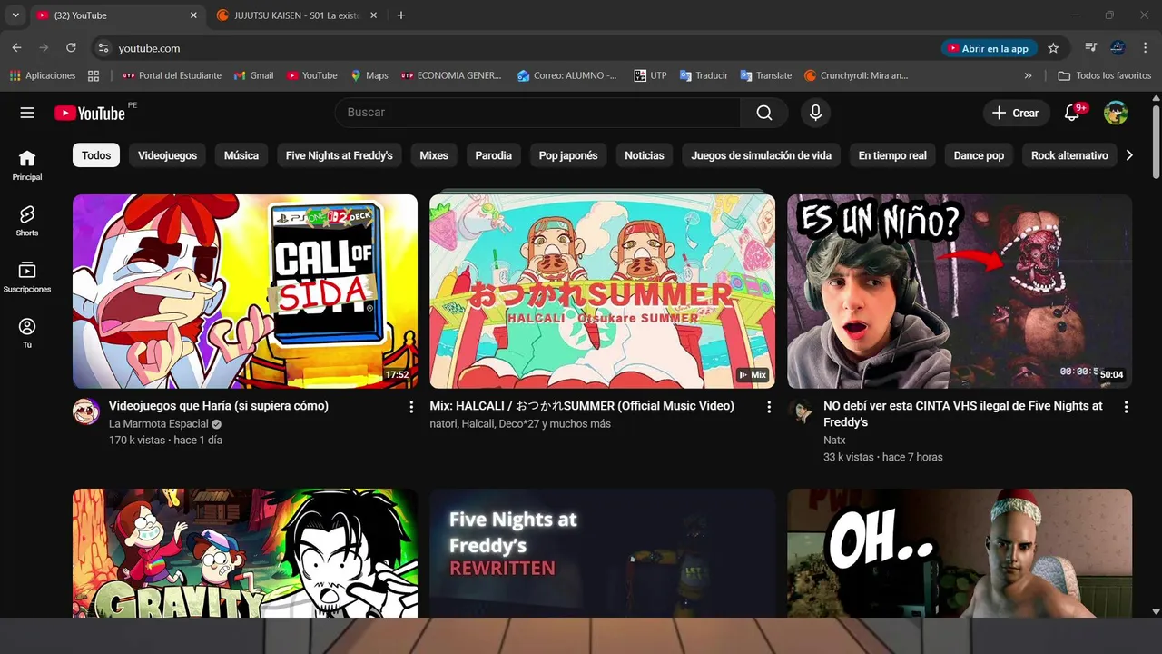Close the JUJUTSU KAISEN tab

click(x=373, y=15)
